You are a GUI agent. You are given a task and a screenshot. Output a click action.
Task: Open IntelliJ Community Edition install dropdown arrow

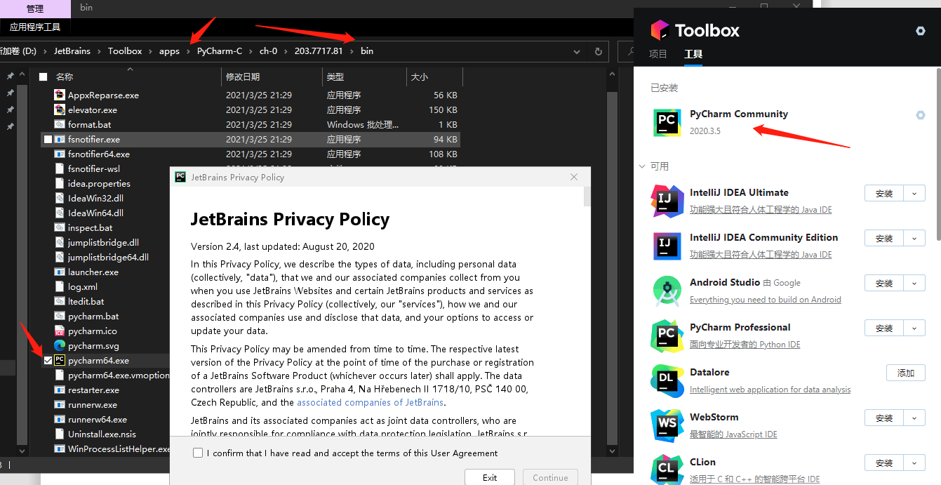click(x=914, y=239)
